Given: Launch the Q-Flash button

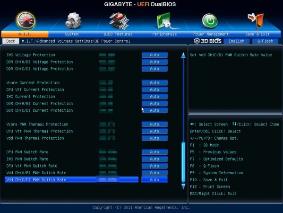Looking at the screenshot, I should tap(265, 41).
